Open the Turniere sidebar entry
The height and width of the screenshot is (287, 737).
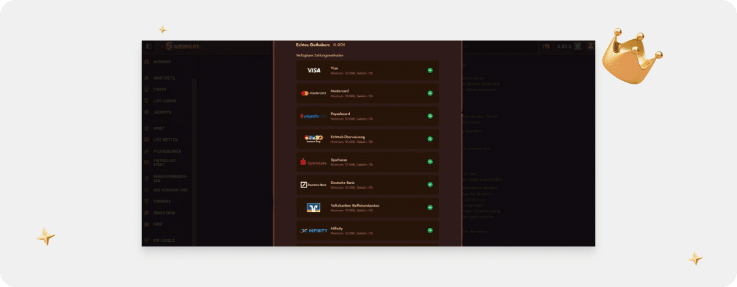click(x=162, y=201)
